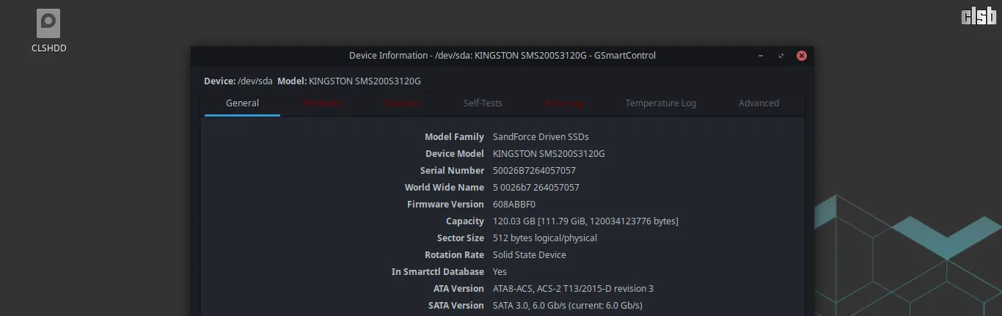Close the Device Information window
Viewport: 1002px width, 316px height.
(x=802, y=56)
